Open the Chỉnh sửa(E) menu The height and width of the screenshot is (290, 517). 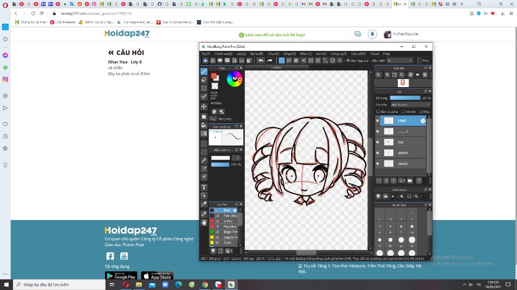tap(224, 53)
